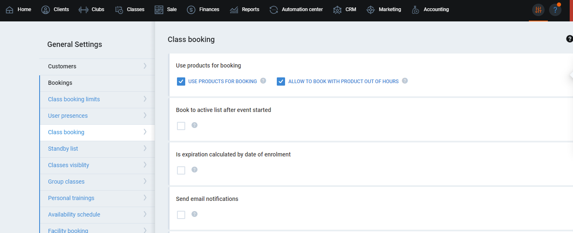573x233 pixels.
Task: Click the black help icon beside Class booking heading
Action: [x=570, y=39]
